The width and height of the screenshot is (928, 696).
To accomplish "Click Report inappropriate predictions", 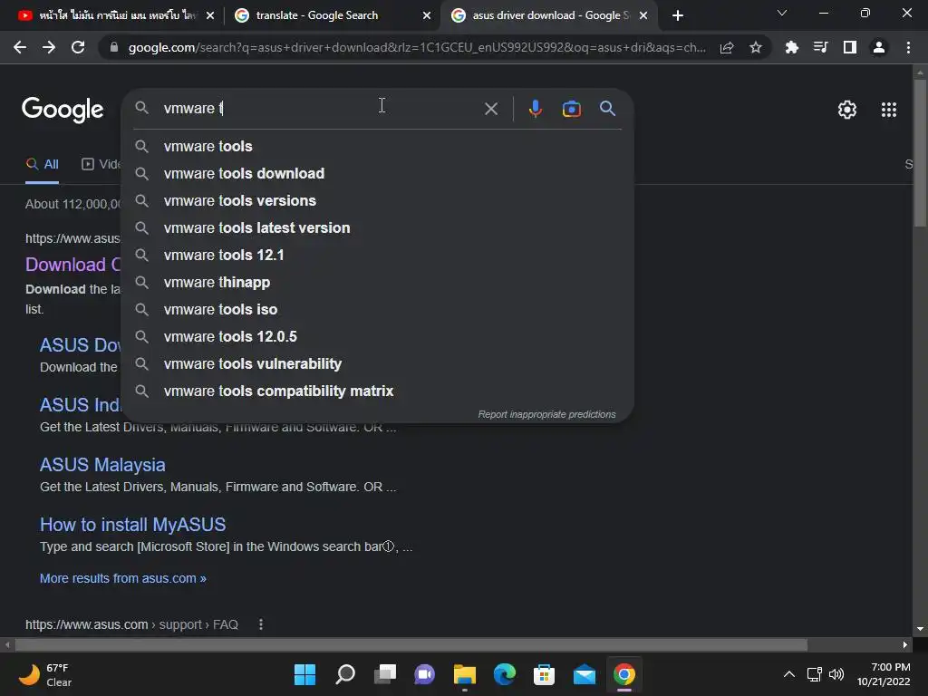I will [x=546, y=414].
